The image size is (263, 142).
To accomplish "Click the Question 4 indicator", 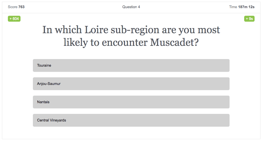I will point(131,7).
